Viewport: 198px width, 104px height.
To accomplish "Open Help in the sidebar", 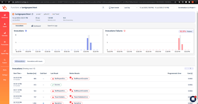I will coord(5,80).
